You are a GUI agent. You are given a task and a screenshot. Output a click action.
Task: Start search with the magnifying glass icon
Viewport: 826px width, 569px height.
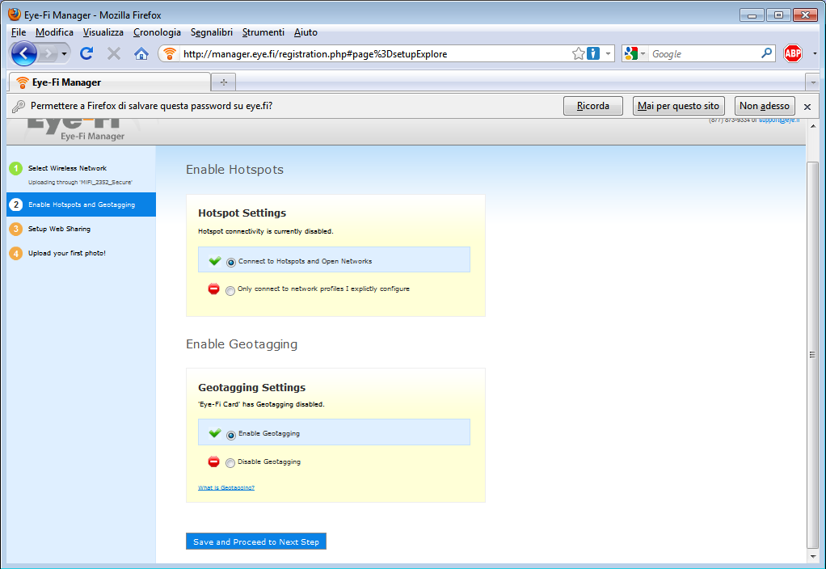[766, 53]
